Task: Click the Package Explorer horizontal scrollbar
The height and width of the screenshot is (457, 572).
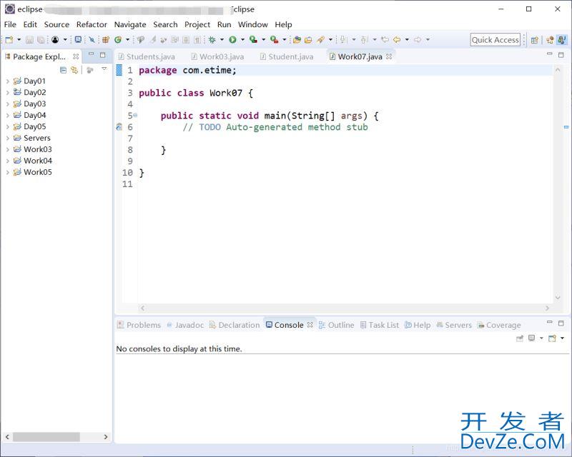Action: coord(46,436)
